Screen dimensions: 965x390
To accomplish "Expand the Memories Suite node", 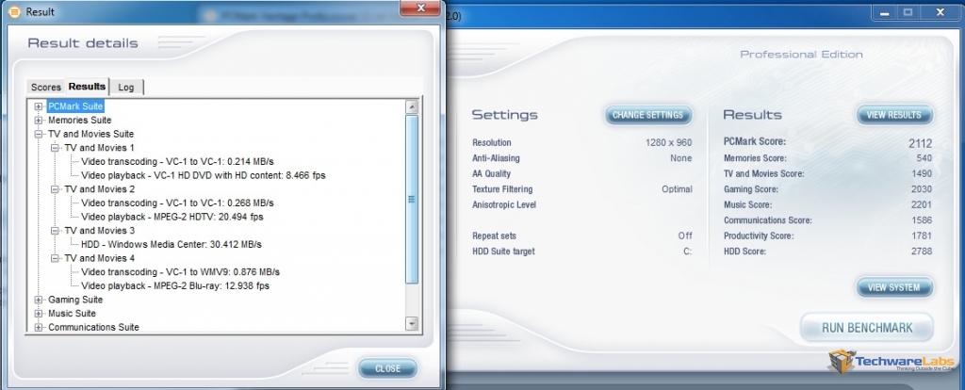I will (39, 121).
